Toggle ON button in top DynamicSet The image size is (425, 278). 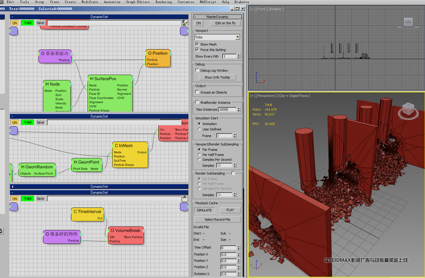pos(15,23)
